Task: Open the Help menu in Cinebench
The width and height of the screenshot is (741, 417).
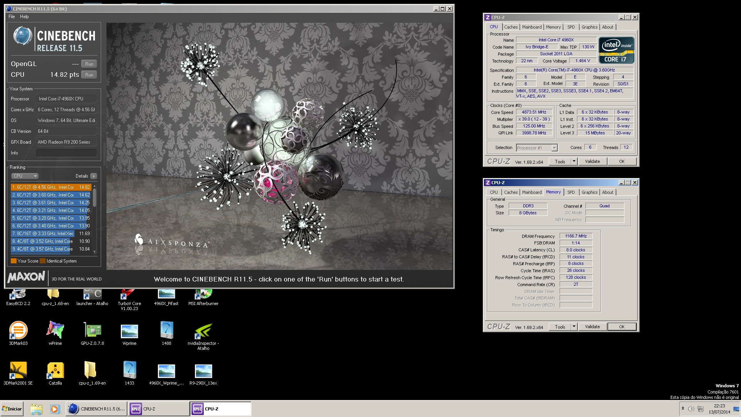Action: click(24, 17)
